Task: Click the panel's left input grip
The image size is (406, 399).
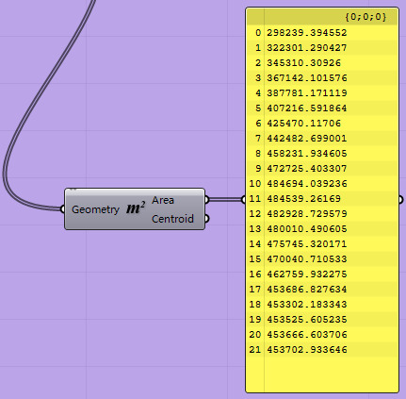Action: [244, 199]
